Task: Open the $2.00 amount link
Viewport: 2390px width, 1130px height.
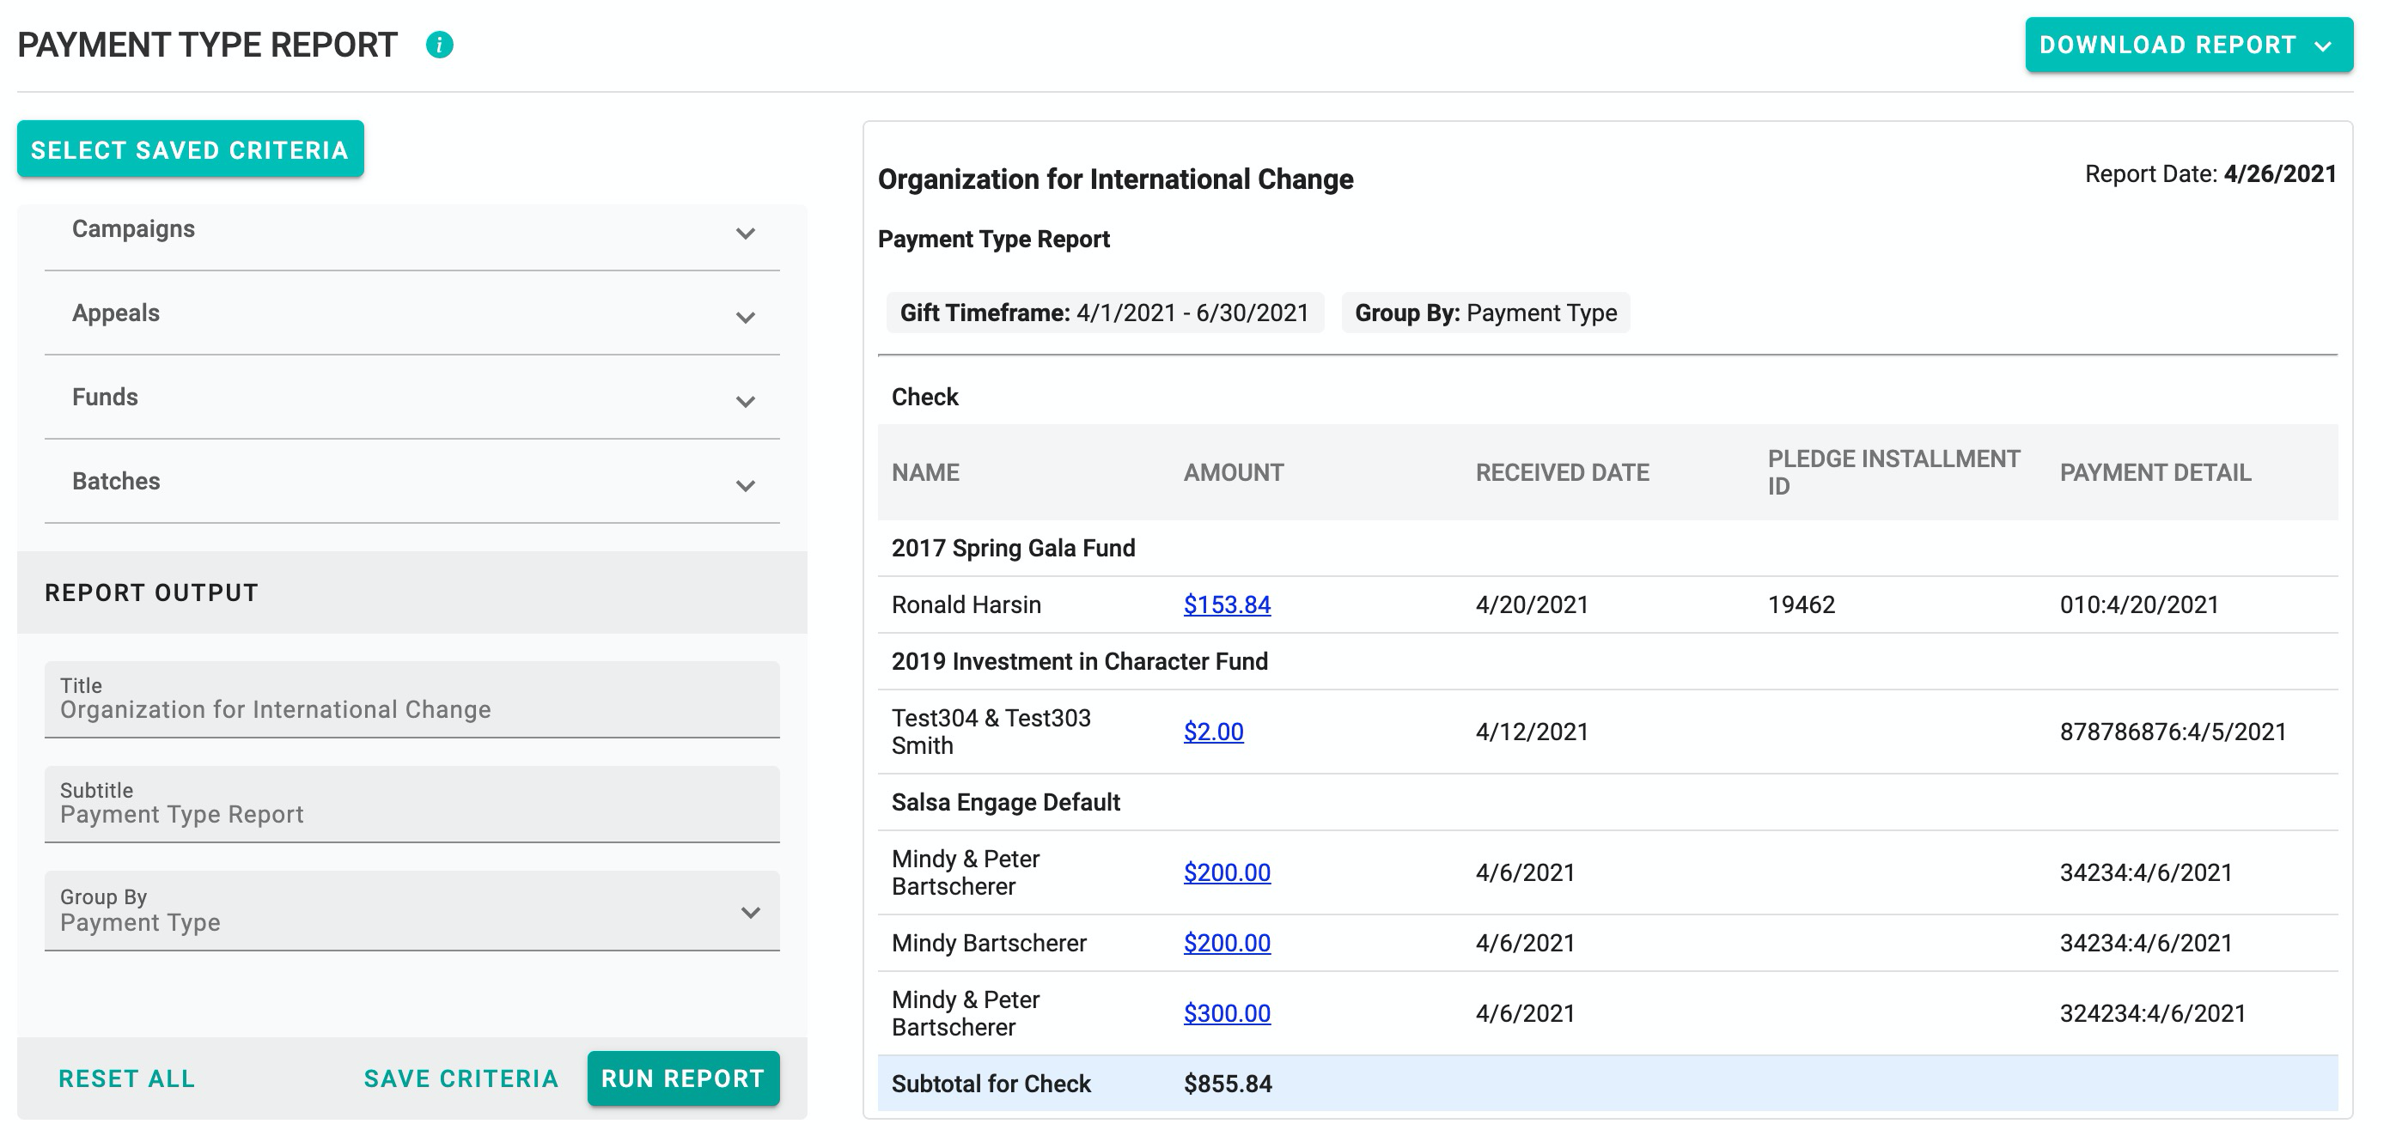Action: (x=1214, y=732)
